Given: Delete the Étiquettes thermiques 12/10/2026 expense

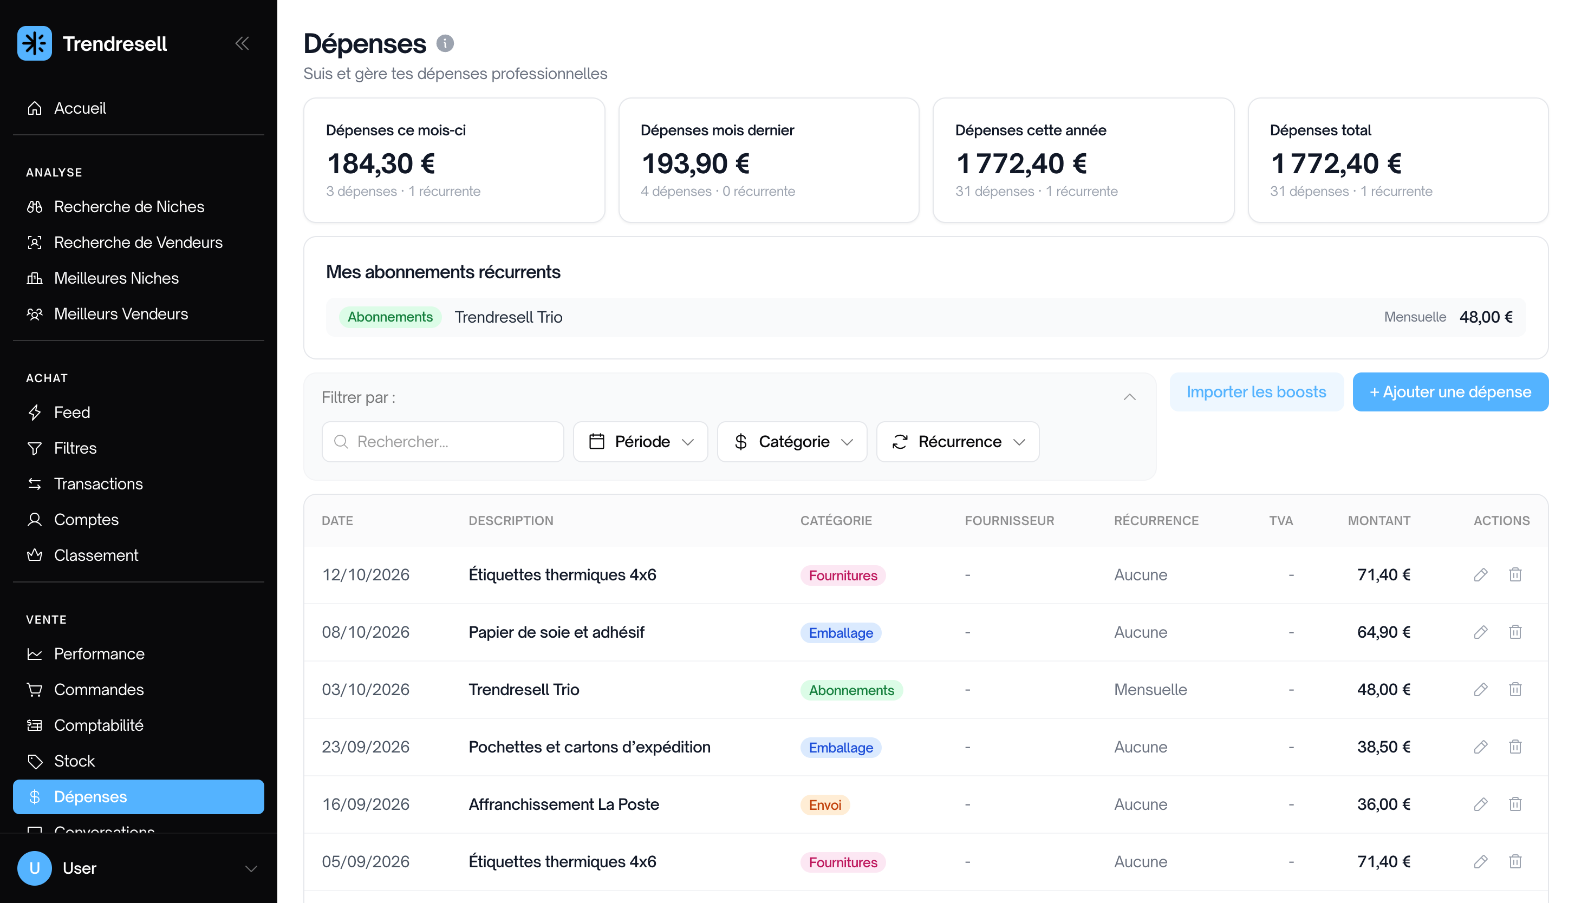Looking at the screenshot, I should coord(1515,575).
